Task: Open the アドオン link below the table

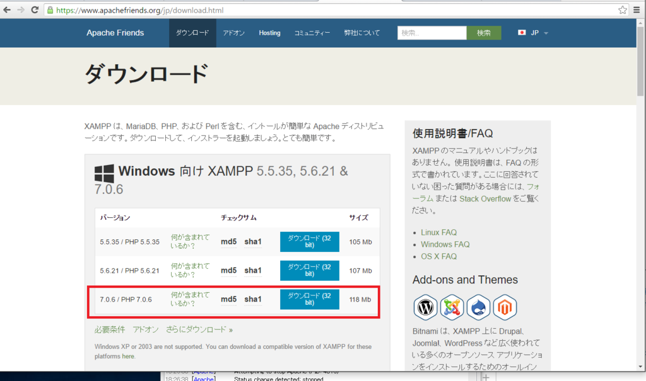Action: (x=146, y=329)
